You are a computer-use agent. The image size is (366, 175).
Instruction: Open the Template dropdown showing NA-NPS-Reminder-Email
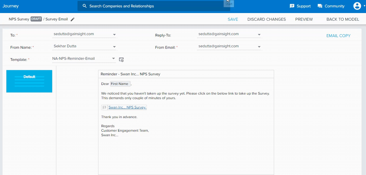[113, 59]
